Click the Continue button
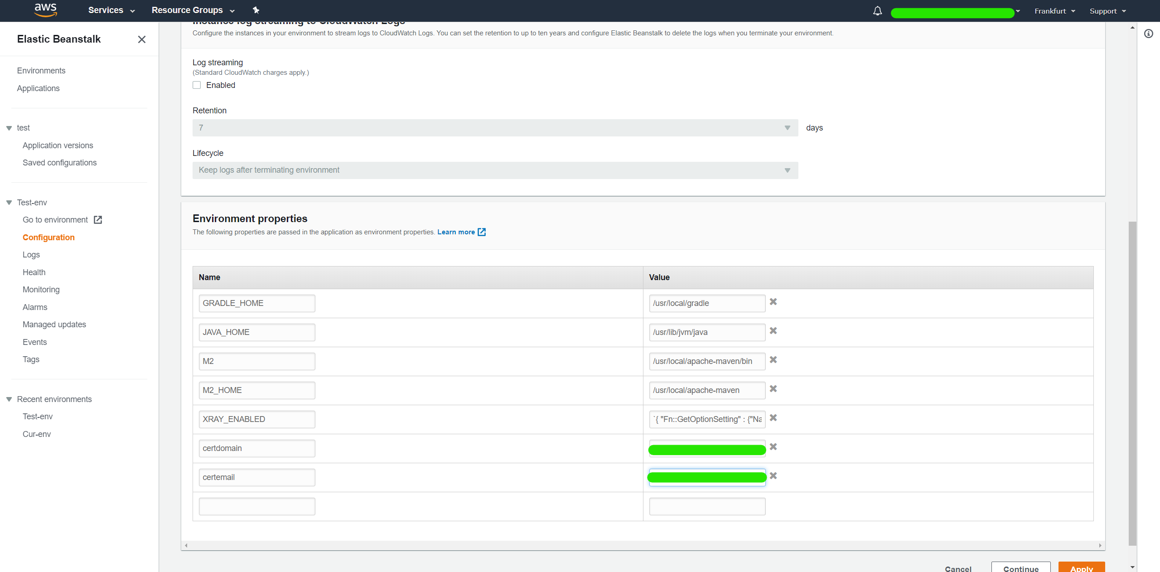This screenshot has width=1160, height=572. click(1021, 568)
